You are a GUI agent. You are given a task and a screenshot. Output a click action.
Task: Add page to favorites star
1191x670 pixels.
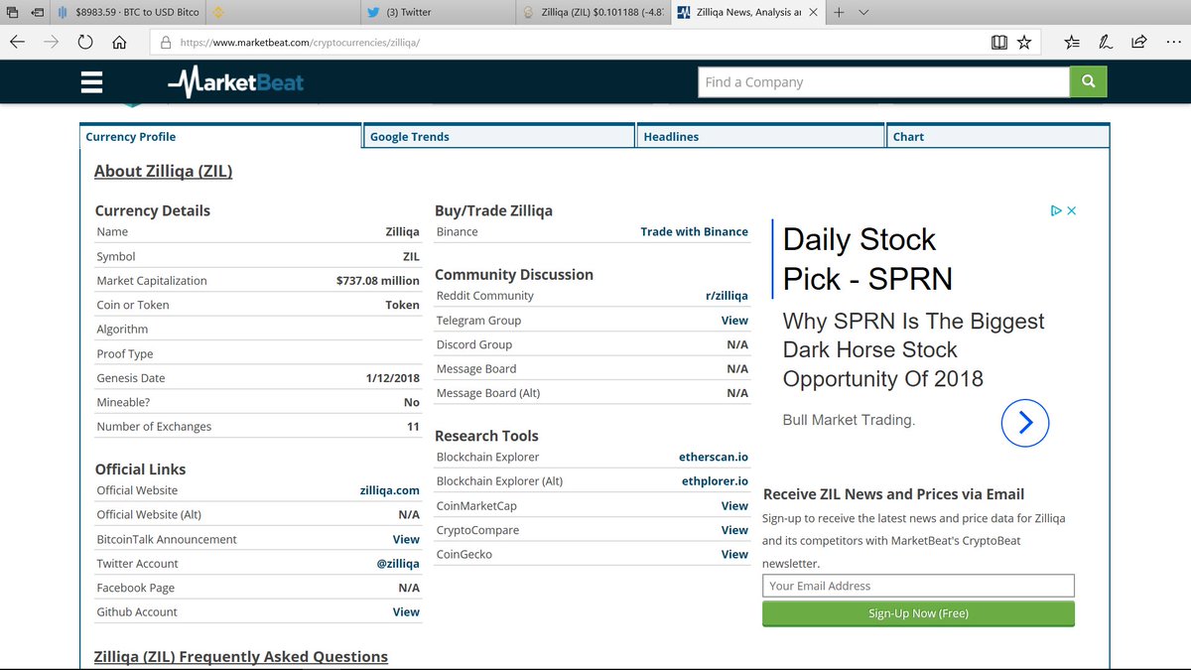[1024, 43]
